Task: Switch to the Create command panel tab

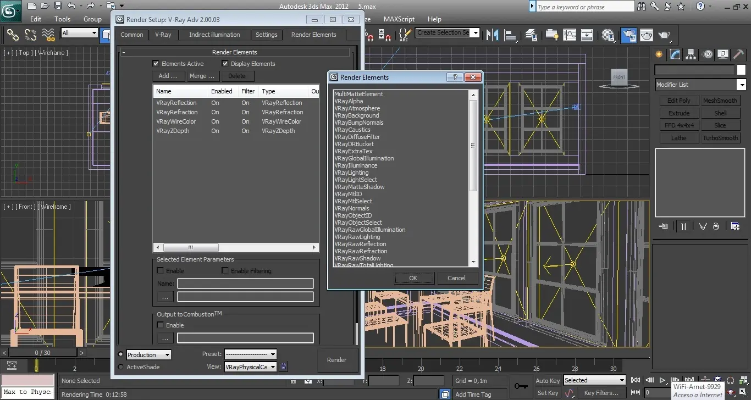Action: coord(659,54)
